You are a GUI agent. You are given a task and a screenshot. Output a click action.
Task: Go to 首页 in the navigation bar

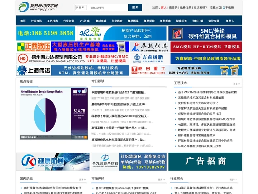(23, 21)
